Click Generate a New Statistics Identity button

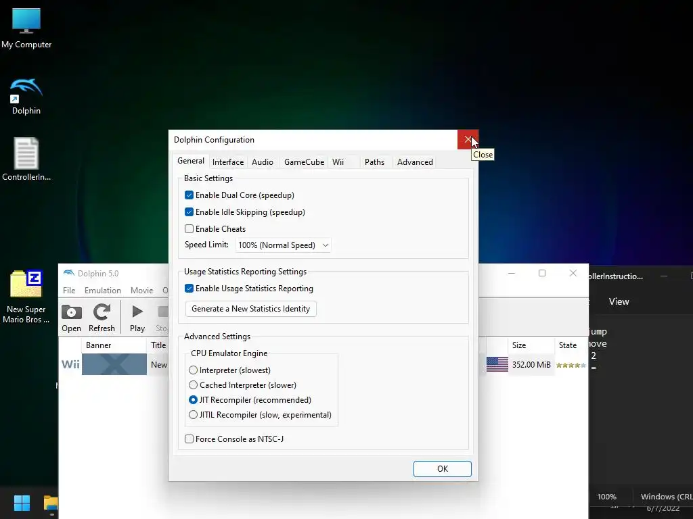(x=250, y=308)
